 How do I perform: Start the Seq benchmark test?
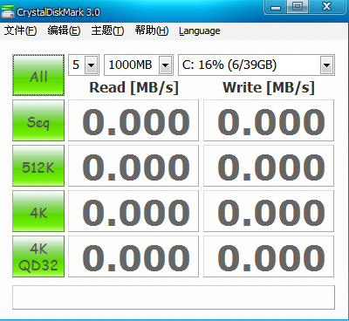[38, 120]
